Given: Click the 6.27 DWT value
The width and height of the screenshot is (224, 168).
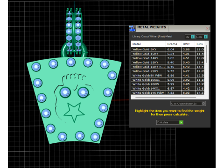Looking at the screenshot, I should (186, 71).
